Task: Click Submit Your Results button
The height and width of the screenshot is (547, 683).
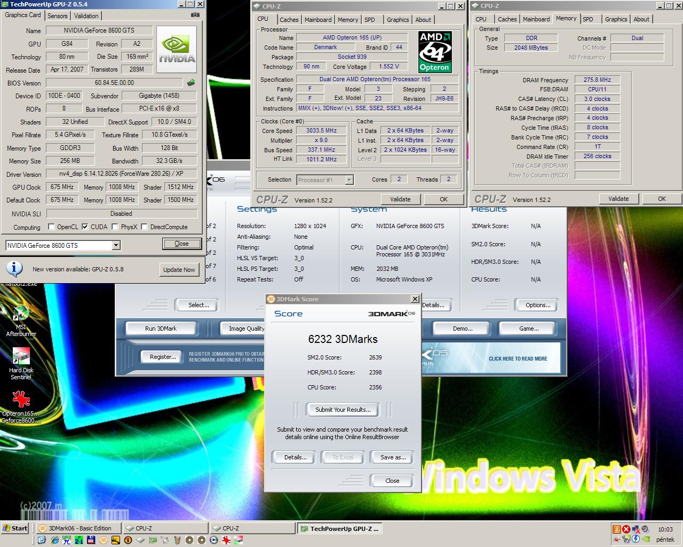Action: [343, 410]
